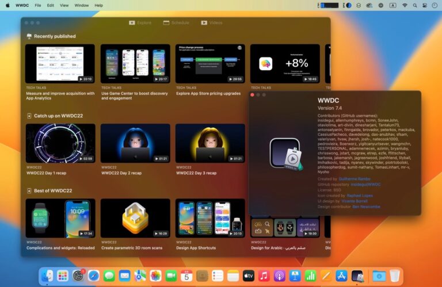Switch to the Schedule tab
This screenshot has height=287, width=442.
click(176, 22)
